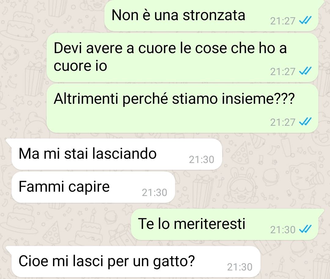Click the 21:30 timestamp beside "Ma mi stai lasciando"
330x279 pixels.
201,160
